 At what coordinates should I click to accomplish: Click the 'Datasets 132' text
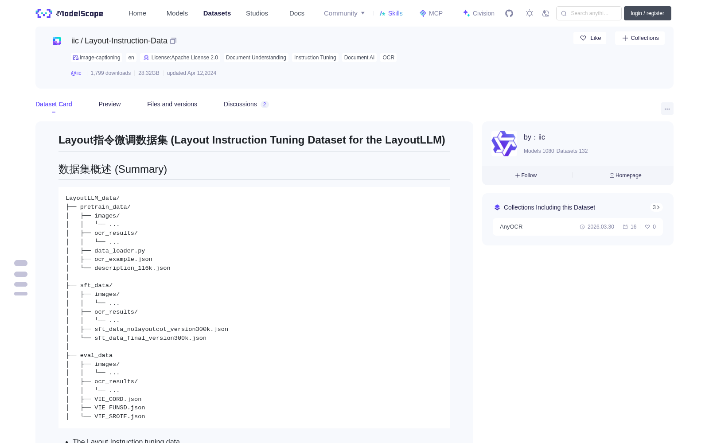(x=572, y=151)
